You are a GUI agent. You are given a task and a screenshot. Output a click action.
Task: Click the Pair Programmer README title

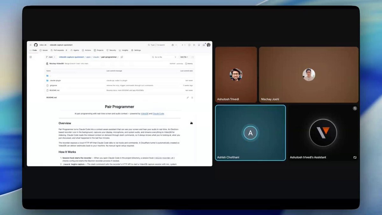pyautogui.click(x=119, y=107)
